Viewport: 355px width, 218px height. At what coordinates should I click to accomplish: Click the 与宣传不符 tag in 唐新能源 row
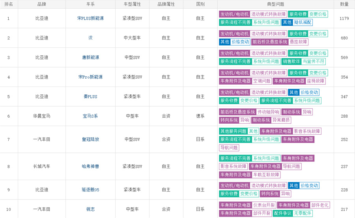314,61
